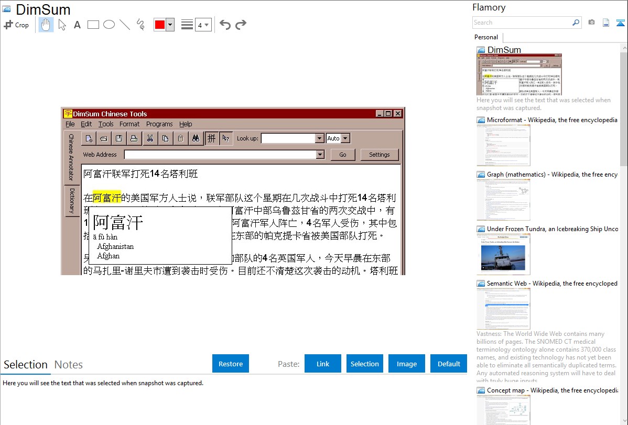Click the Paste Image button
628x425 pixels.
click(x=406, y=364)
